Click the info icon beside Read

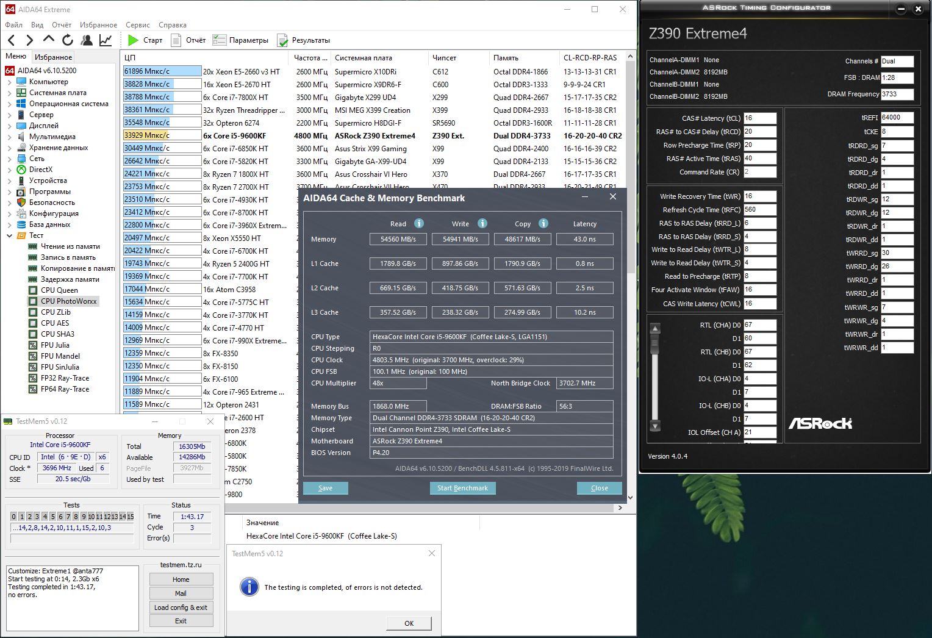tap(419, 223)
